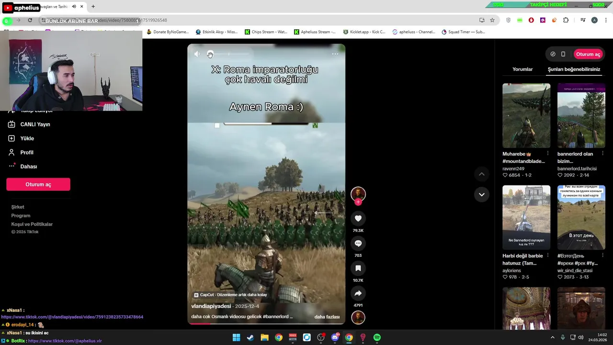Open the Windows Start menu
This screenshot has height=345, width=613.
click(236, 338)
